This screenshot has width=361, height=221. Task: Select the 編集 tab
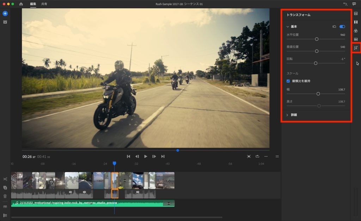click(x=33, y=4)
